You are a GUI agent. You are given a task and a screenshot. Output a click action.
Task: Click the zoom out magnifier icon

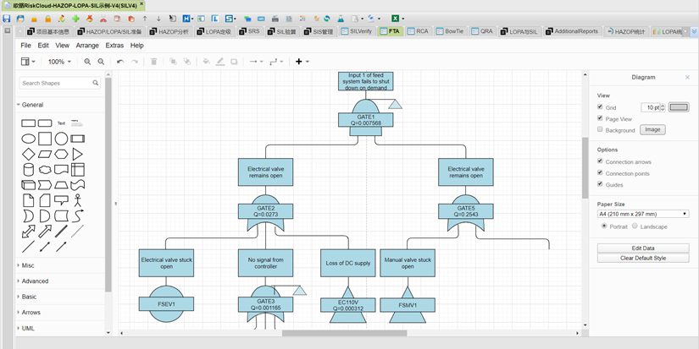pyautogui.click(x=101, y=62)
